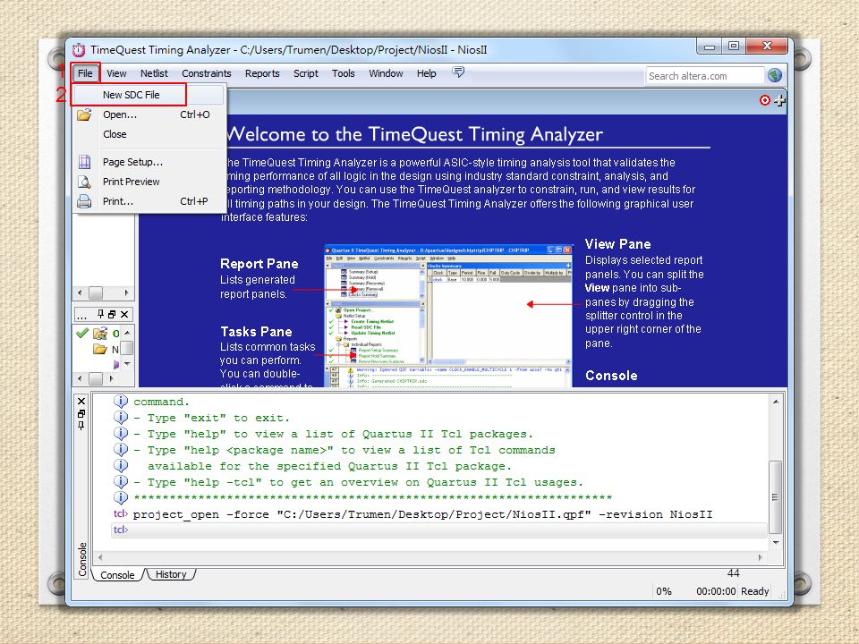Click the Report Pane heading
859x644 pixels.
259,264
